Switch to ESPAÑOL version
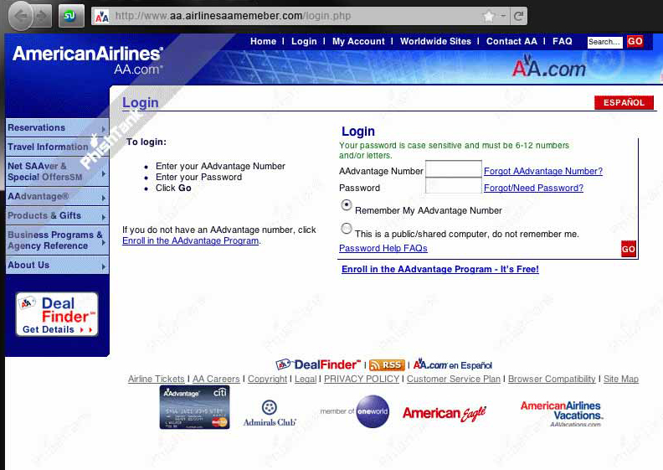 click(x=624, y=102)
